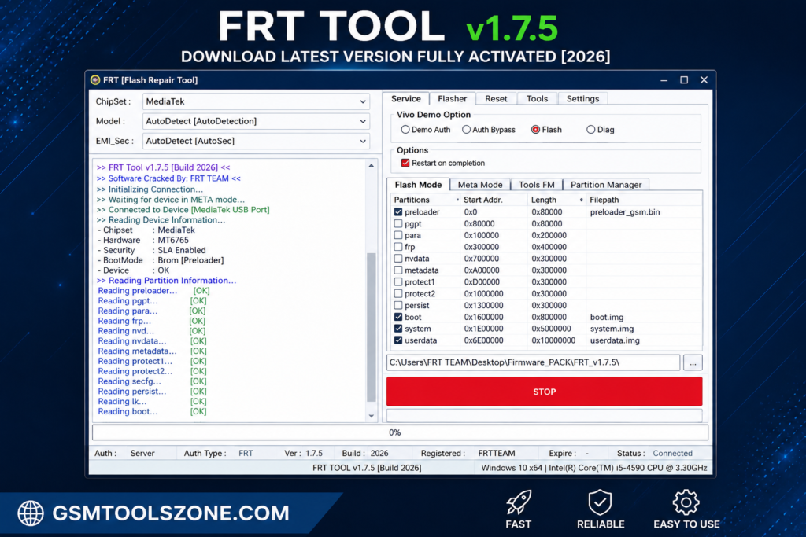Viewport: 806px width, 537px height.
Task: Click the browse (...) firmware path button
Action: 693,362
